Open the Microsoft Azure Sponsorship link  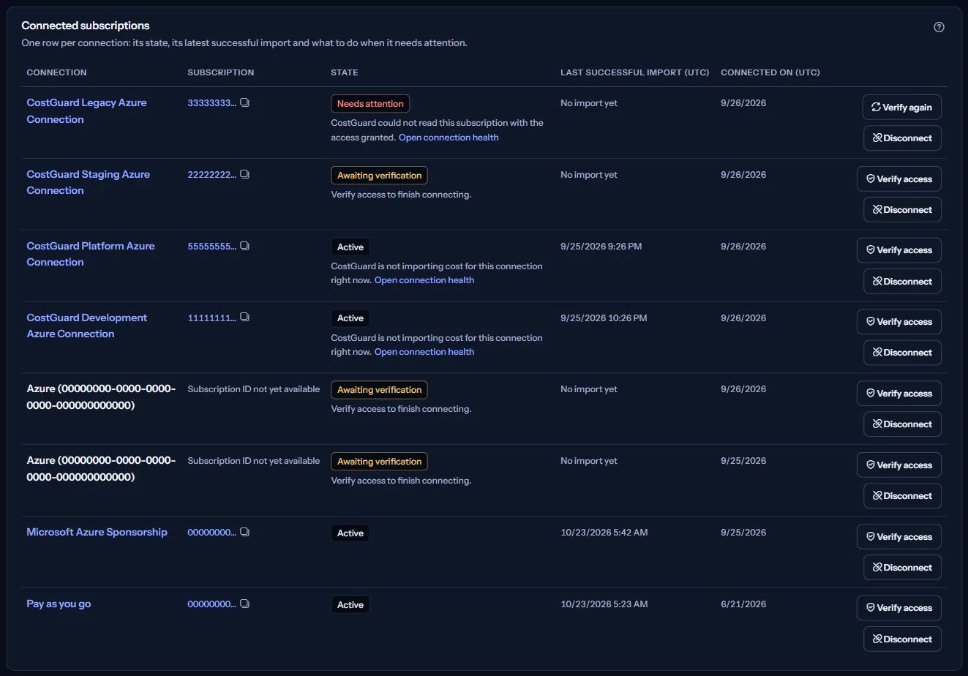coord(97,532)
